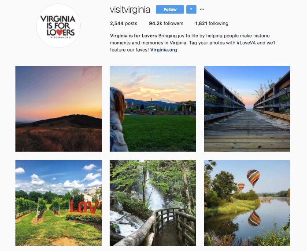Viewport: 307px width, 251px height.
Task: Open the waterfall with log railing photo
Action: [153, 203]
